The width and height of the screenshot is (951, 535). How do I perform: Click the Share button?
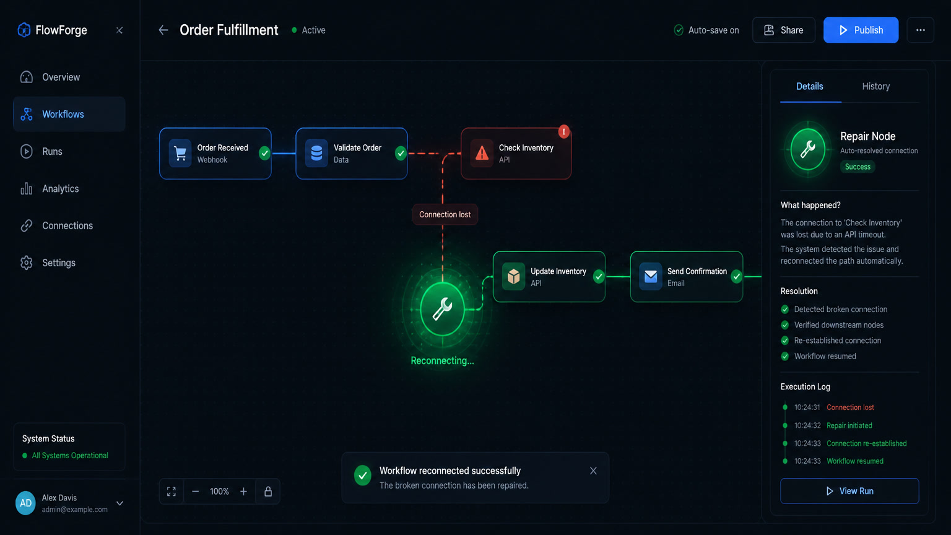(x=784, y=30)
